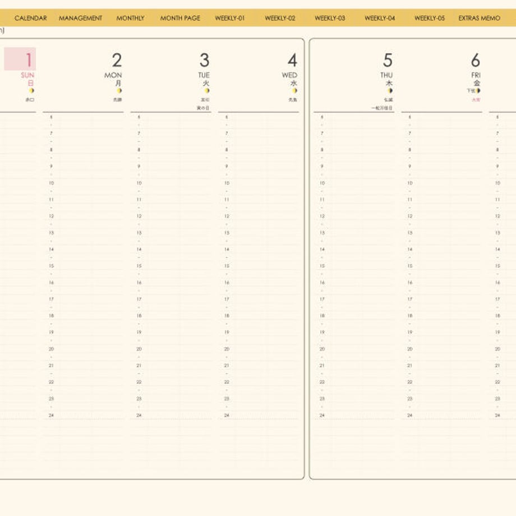The image size is (516, 516).
Task: Click the 7 hour mark in Tuesday column
Action: coord(139,133)
